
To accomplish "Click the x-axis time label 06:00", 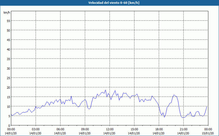I will pyautogui.click(x=60, y=129).
